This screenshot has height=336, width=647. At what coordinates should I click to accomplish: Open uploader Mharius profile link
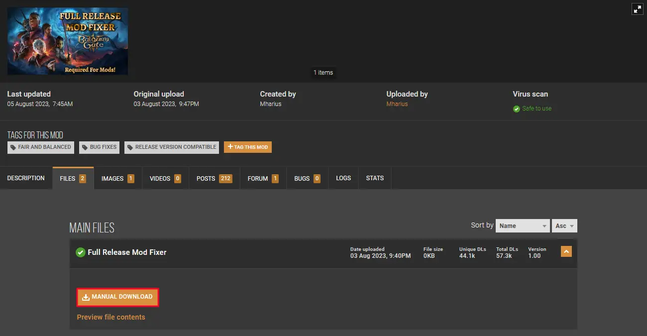pos(397,104)
